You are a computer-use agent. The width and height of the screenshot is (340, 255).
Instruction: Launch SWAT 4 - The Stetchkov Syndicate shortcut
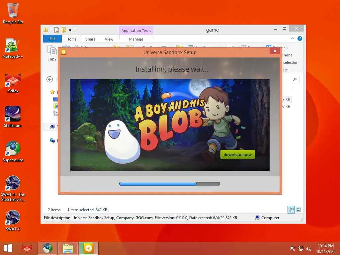coord(13,189)
